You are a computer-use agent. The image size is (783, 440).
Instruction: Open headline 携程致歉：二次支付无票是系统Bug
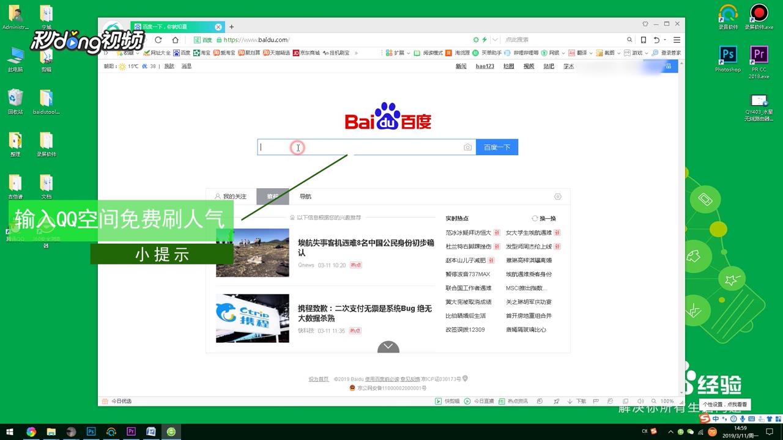365,313
